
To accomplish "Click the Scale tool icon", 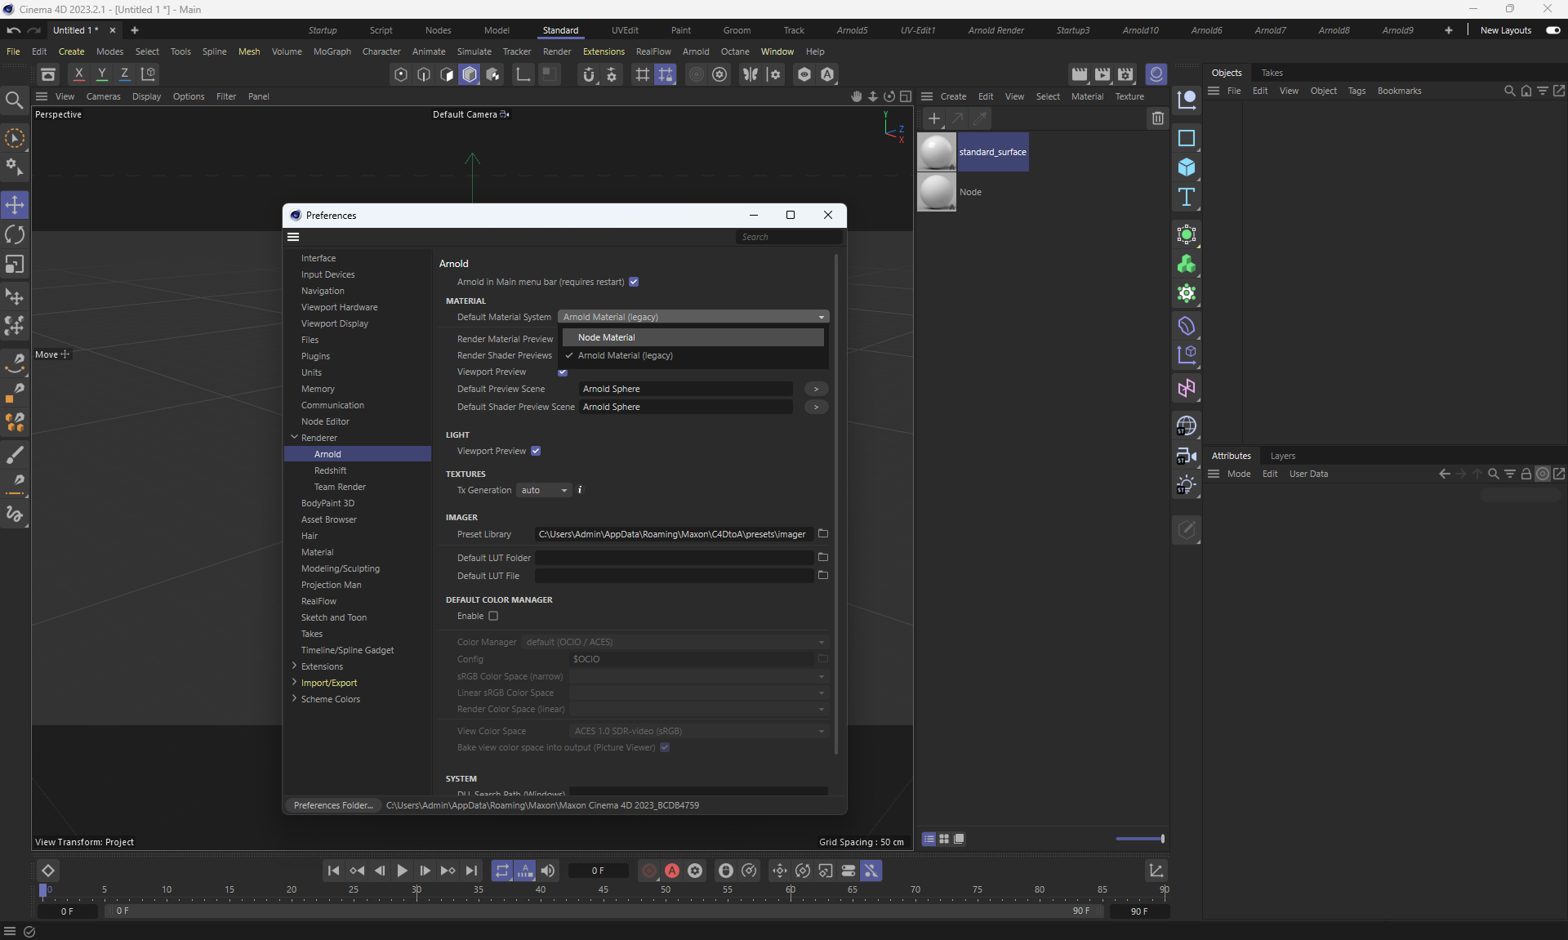I will pyautogui.click(x=15, y=265).
